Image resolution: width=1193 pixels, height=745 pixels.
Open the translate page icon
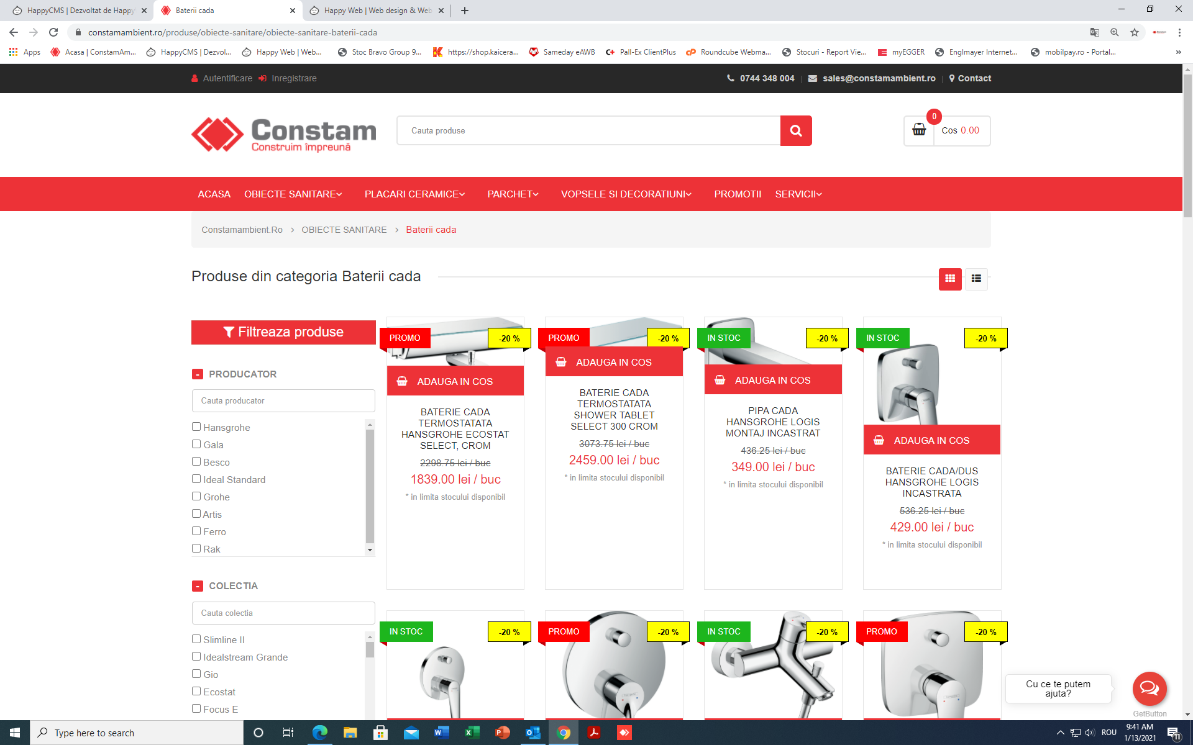(x=1095, y=32)
